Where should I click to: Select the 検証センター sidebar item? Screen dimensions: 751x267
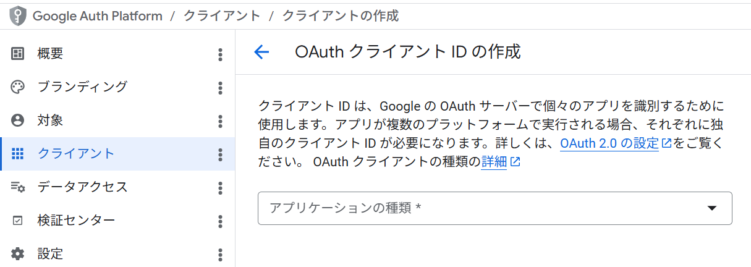(x=117, y=220)
